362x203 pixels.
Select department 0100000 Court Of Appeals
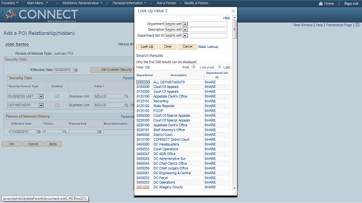[x=143, y=87]
